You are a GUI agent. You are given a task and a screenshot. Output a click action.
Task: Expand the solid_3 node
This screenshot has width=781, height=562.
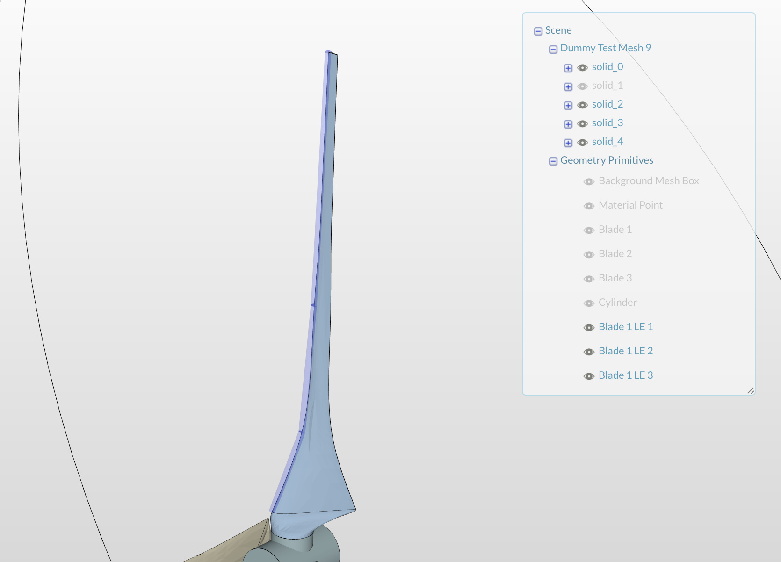coord(568,124)
